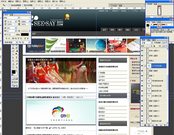Screen dimensions: 174x135
Task: Switch to Standard editing mode
Action: (x=13, y=79)
